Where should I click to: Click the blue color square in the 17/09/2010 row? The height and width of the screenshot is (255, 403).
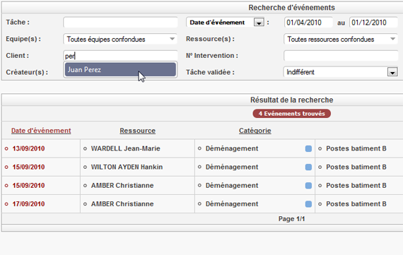pos(308,204)
